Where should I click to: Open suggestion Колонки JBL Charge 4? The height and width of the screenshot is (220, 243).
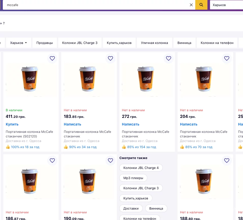point(141,168)
